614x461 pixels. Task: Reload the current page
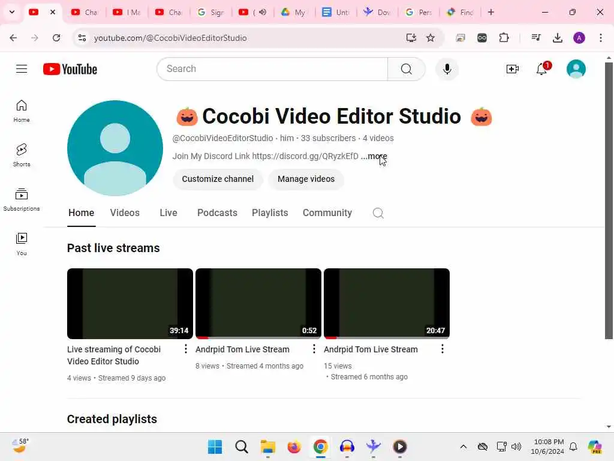[x=56, y=38]
